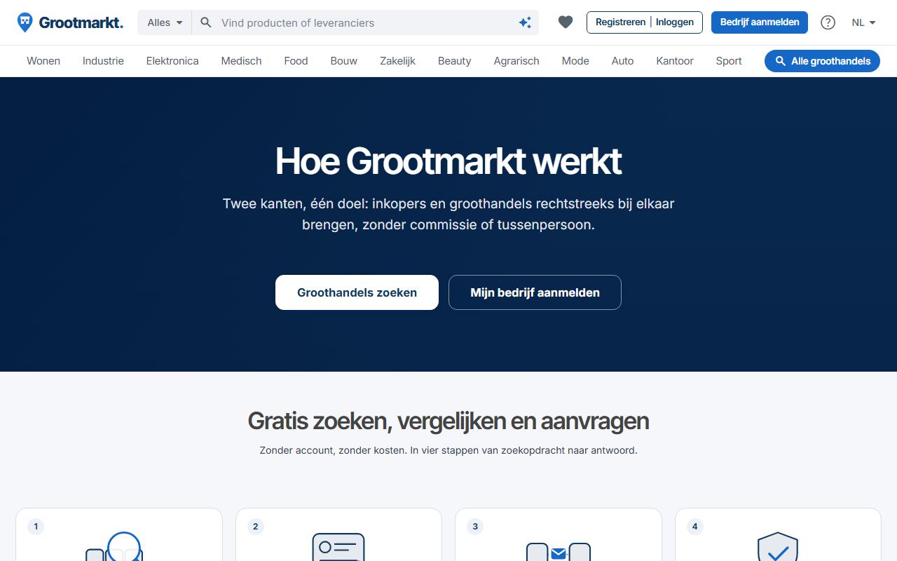Click the Registreren link
Image resolution: width=897 pixels, height=561 pixels.
(x=620, y=22)
